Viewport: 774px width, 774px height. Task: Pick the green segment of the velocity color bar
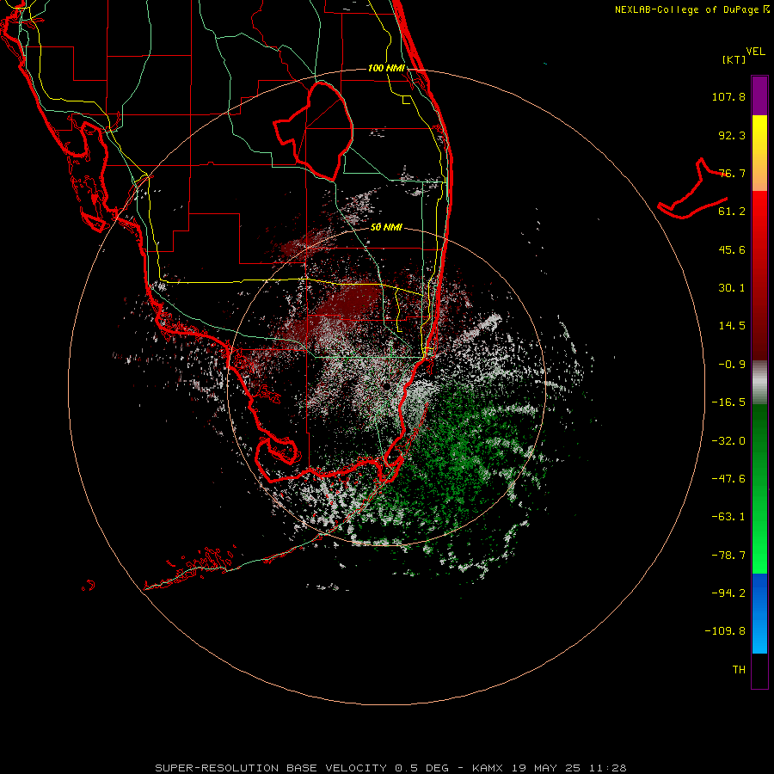pyautogui.click(x=759, y=488)
